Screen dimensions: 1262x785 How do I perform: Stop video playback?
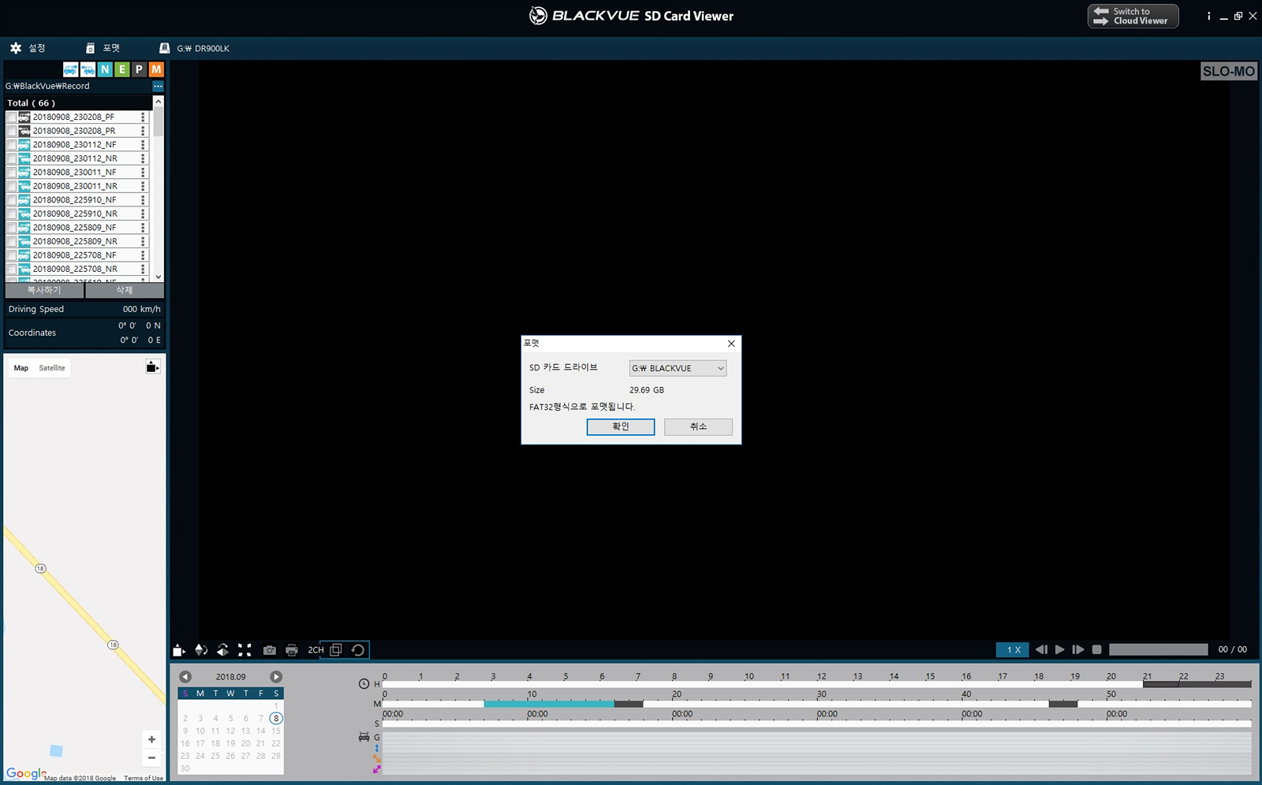point(1096,649)
